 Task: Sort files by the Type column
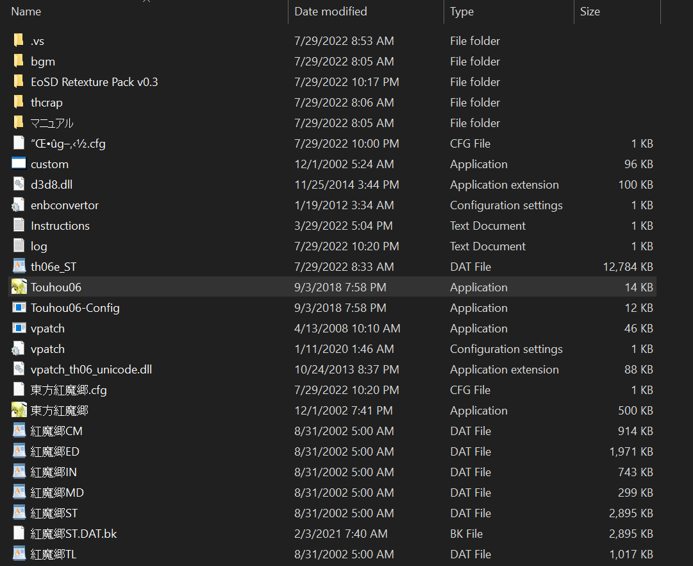462,12
